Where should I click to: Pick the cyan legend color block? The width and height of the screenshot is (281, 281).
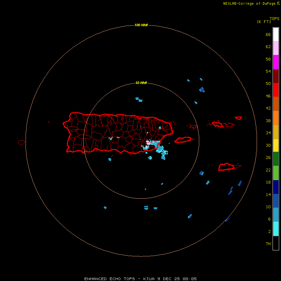(276, 229)
